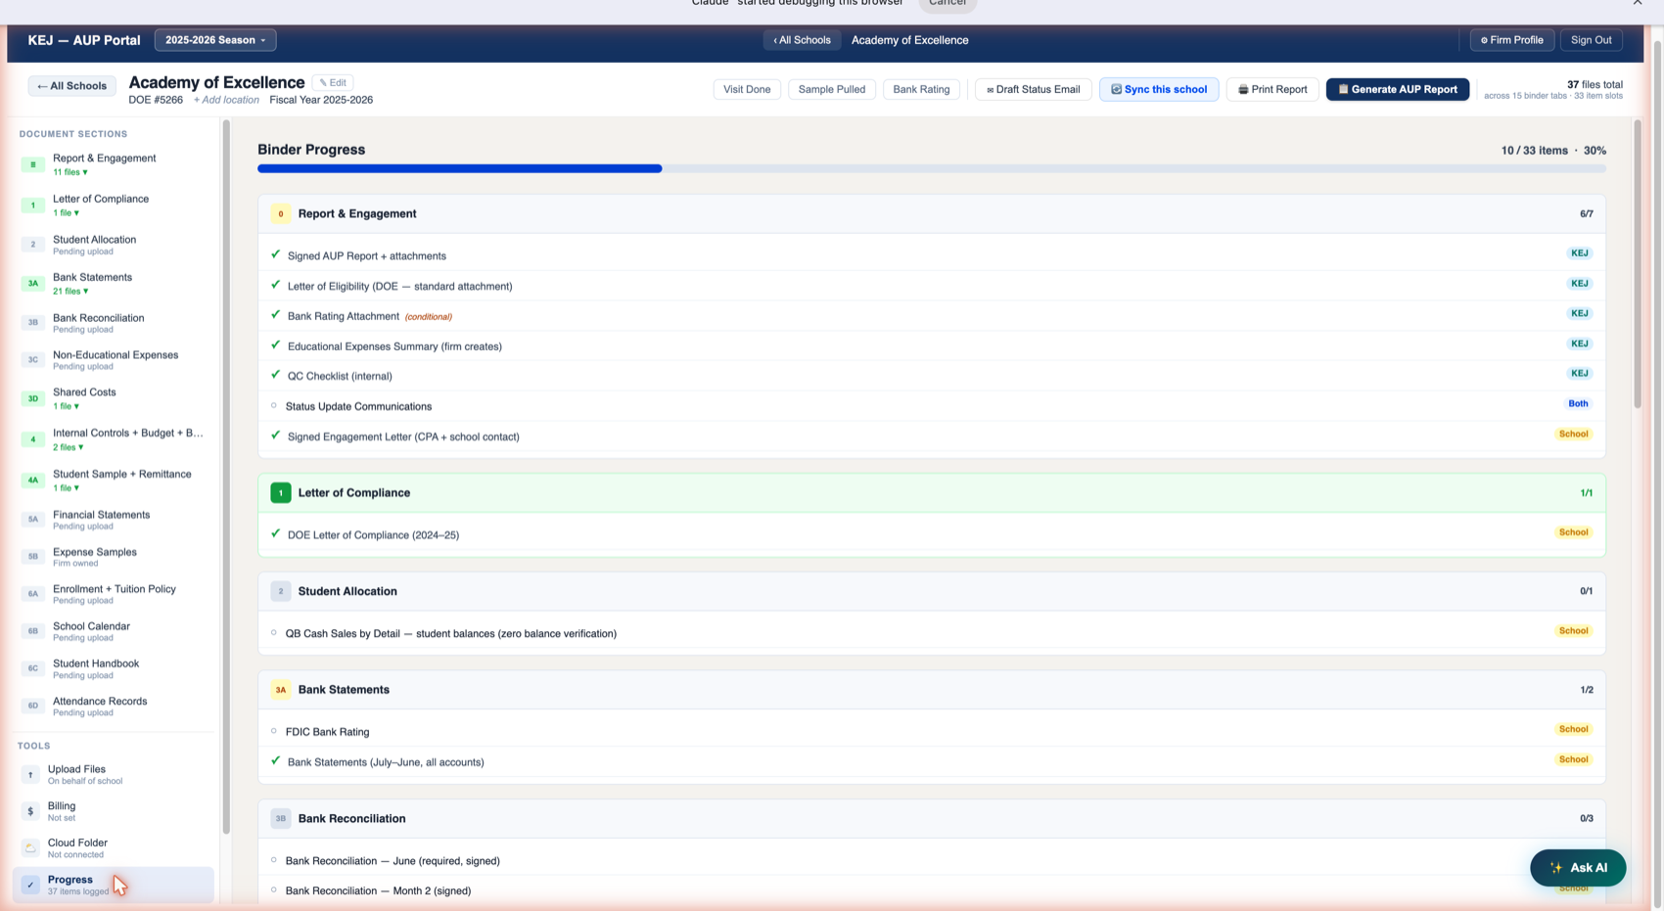Screen dimensions: 1664x911
Task: Open Firm Profile
Action: coord(1512,40)
